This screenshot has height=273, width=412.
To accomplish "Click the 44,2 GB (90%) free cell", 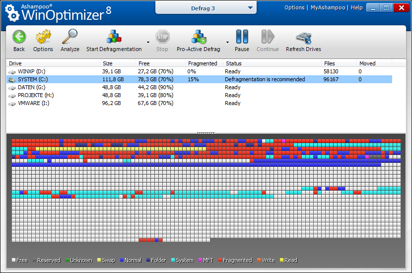I will click(155, 87).
